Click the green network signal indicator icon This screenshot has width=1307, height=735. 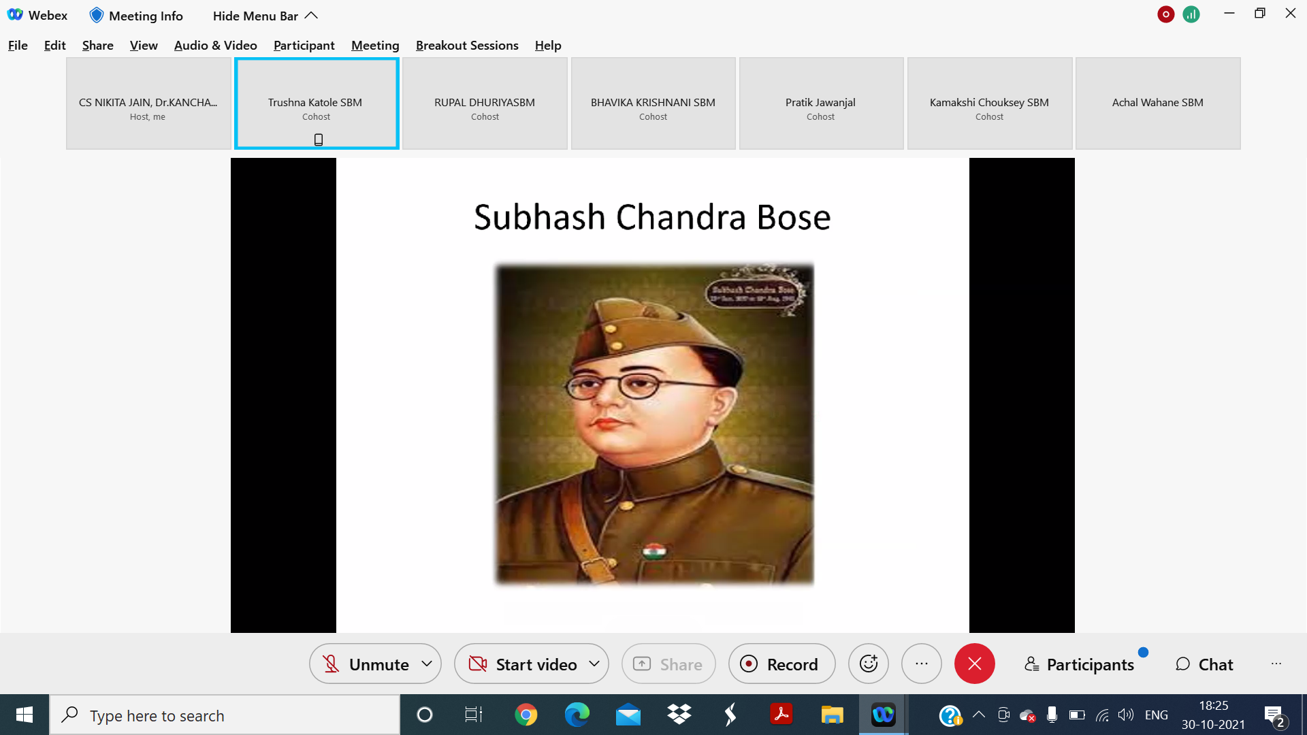pos(1191,14)
